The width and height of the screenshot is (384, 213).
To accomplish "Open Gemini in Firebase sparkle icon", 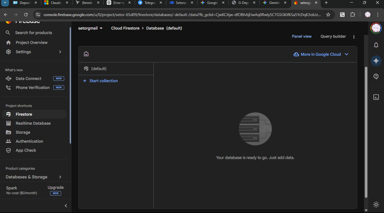I will [x=376, y=61].
